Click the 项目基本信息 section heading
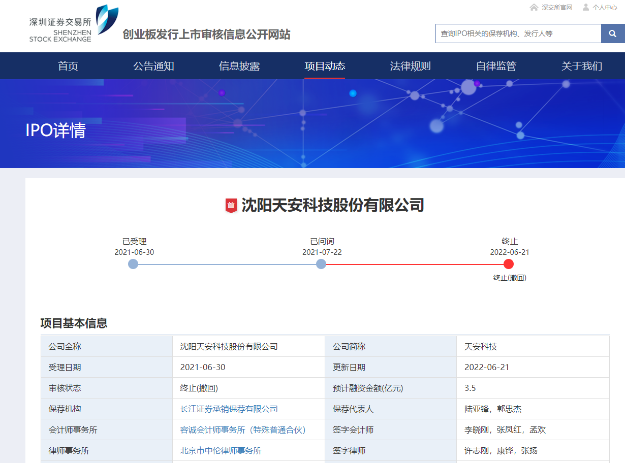Viewport: 625px width, 463px height. [74, 323]
